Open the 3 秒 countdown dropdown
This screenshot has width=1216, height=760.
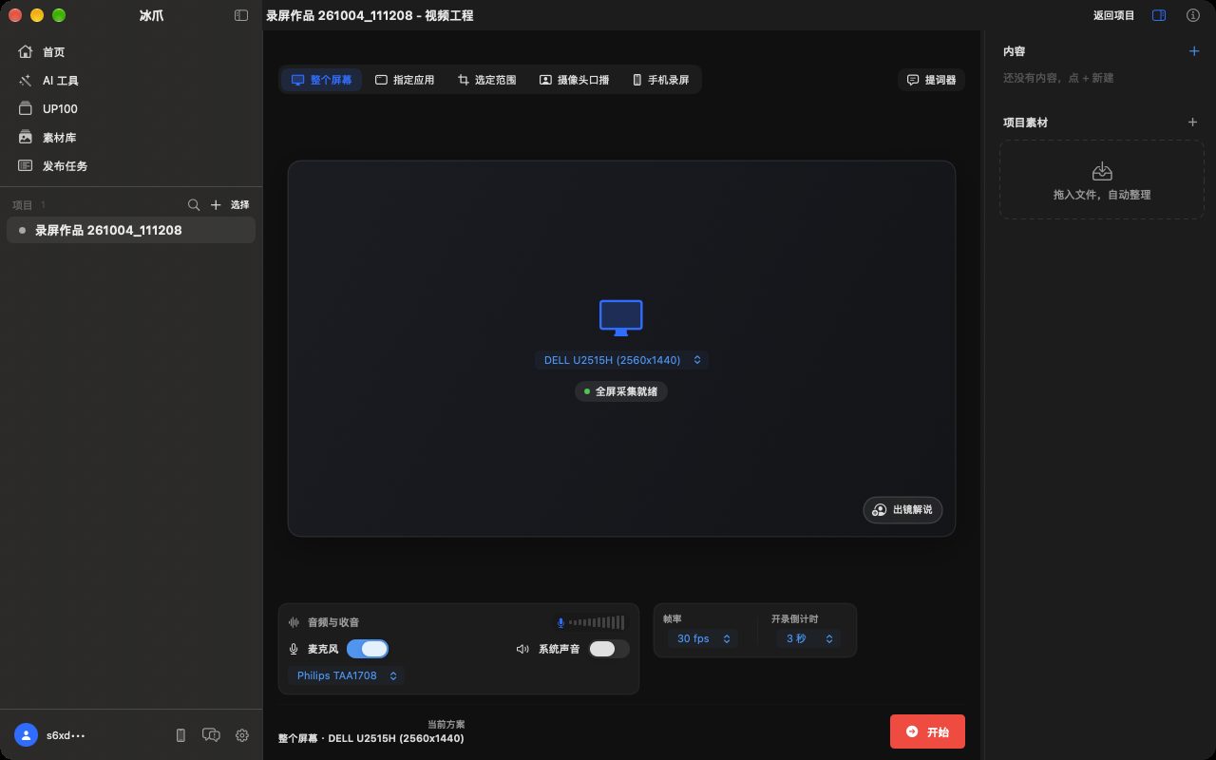tap(807, 638)
